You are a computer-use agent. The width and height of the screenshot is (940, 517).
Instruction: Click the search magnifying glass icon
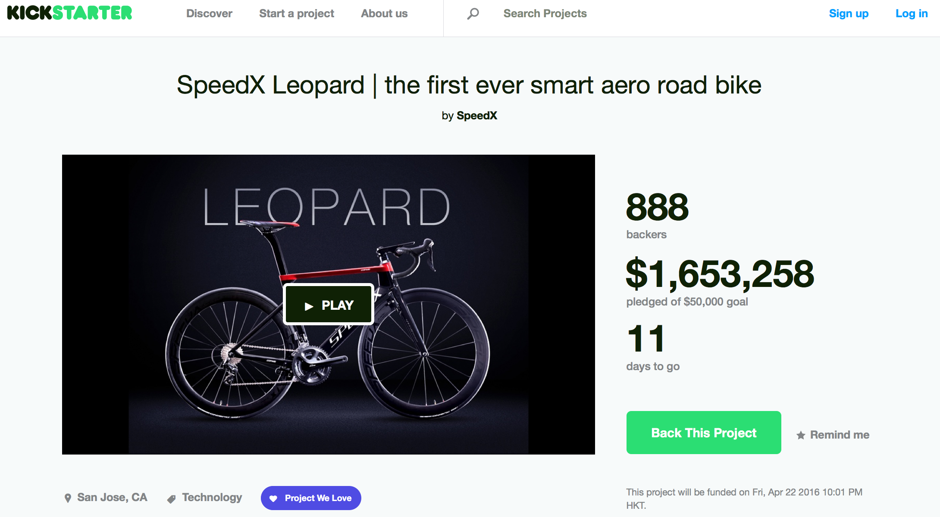(473, 14)
